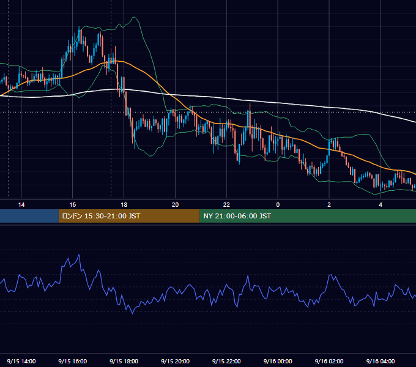Screen dimensions: 416x367
Task: Click hour label 0 on price chart axis
Action: (278, 205)
